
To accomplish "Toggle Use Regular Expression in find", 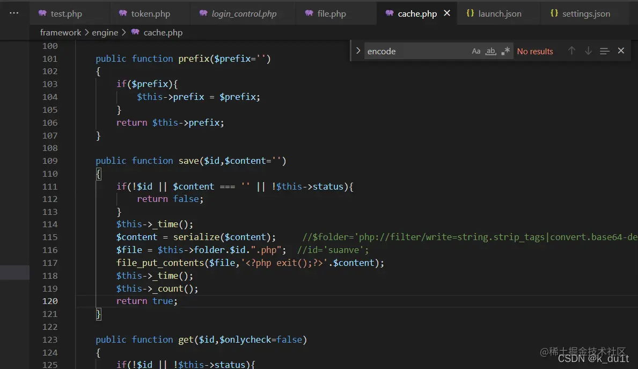I will pyautogui.click(x=505, y=51).
